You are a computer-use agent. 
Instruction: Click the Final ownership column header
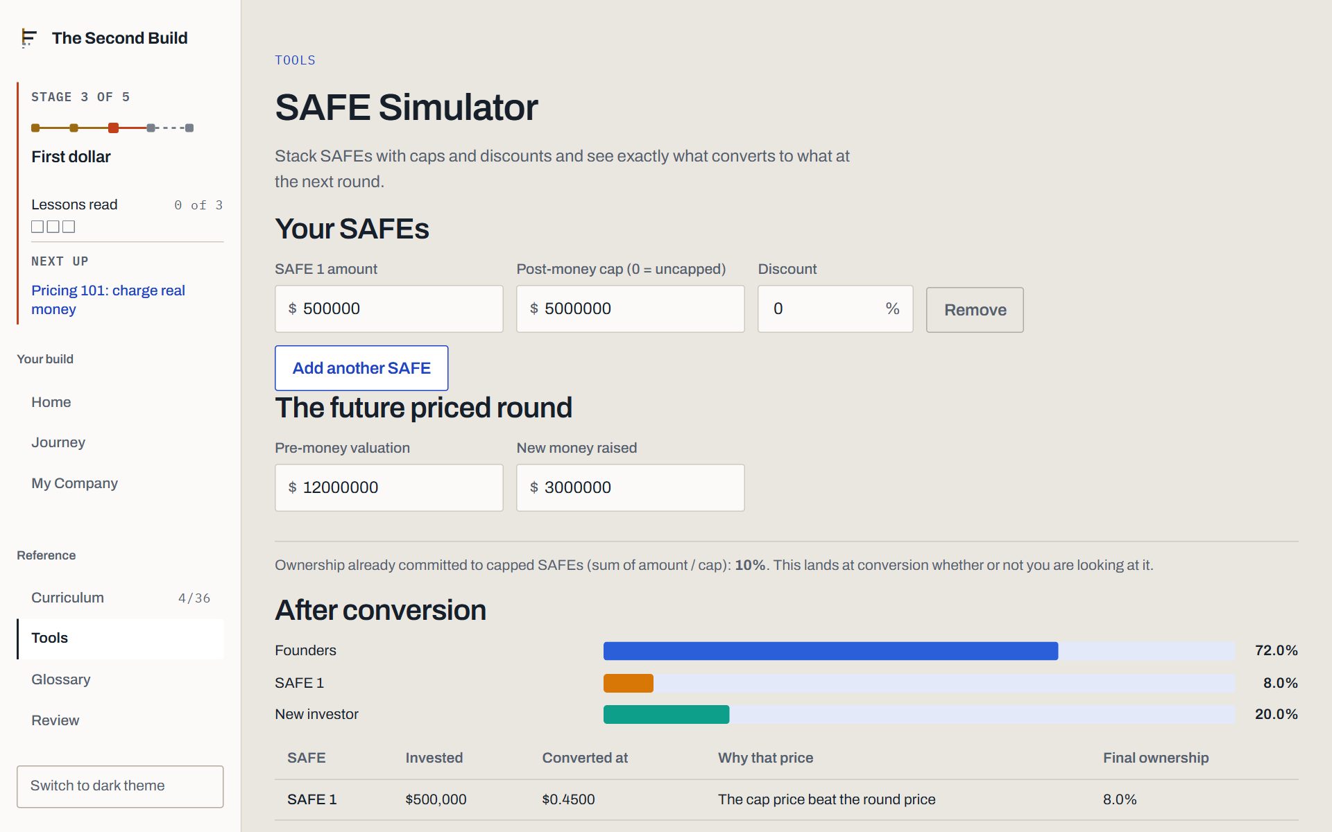point(1156,758)
